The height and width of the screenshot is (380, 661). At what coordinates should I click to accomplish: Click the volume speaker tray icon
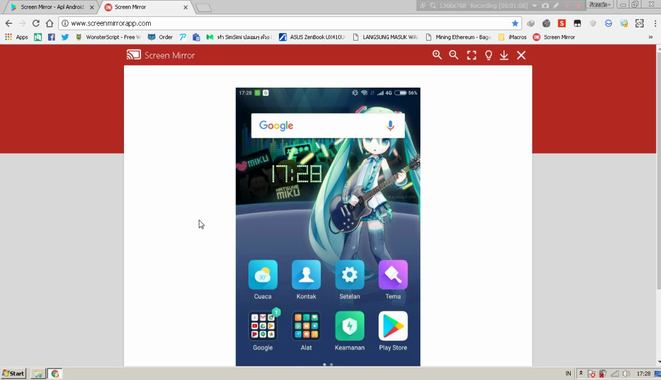click(626, 373)
